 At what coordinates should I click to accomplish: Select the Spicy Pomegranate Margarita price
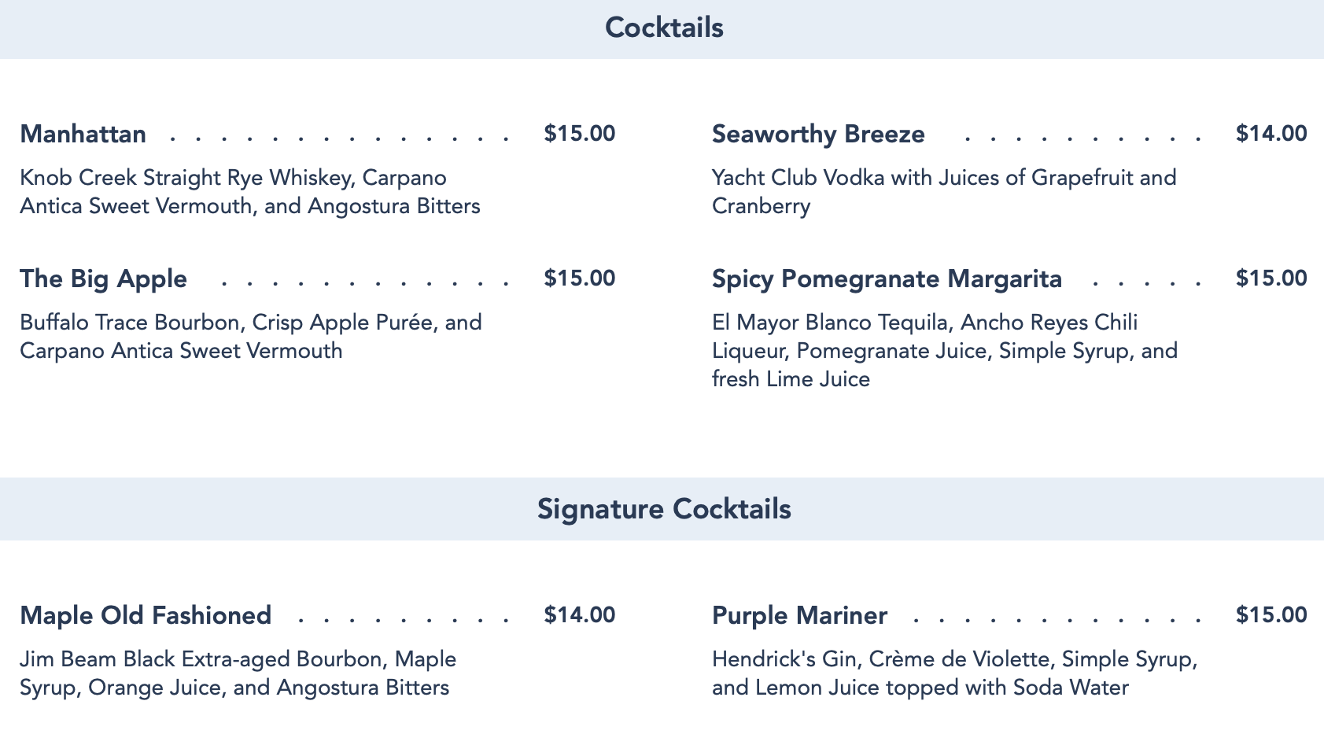1271,278
